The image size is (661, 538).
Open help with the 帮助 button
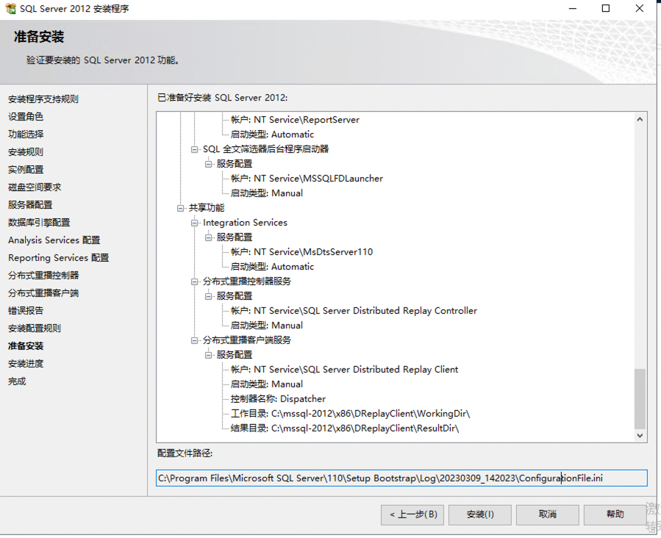coord(615,514)
